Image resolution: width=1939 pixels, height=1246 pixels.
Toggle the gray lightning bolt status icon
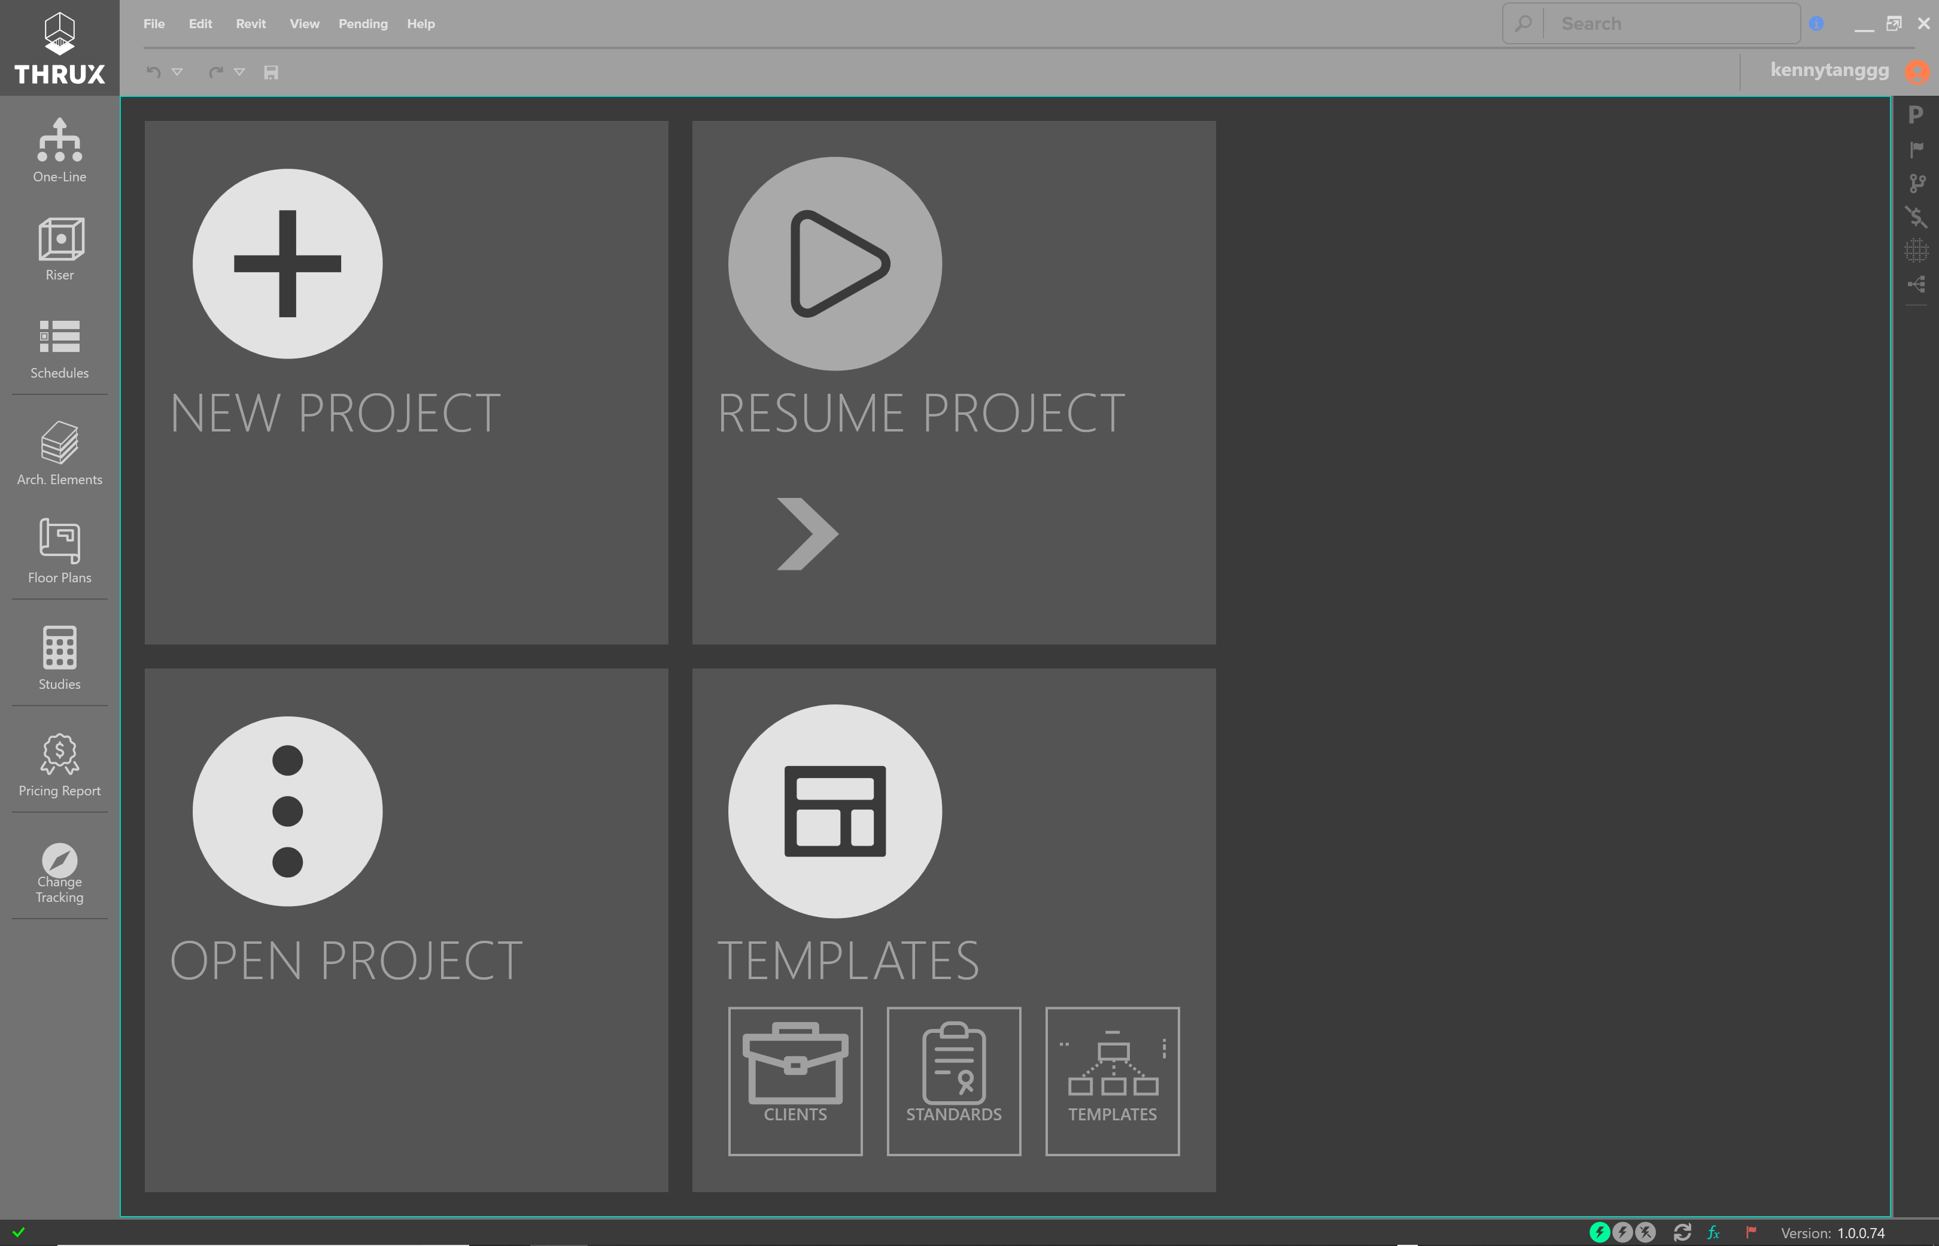[x=1622, y=1232]
